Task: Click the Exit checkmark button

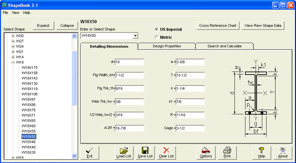Action: click(x=90, y=153)
